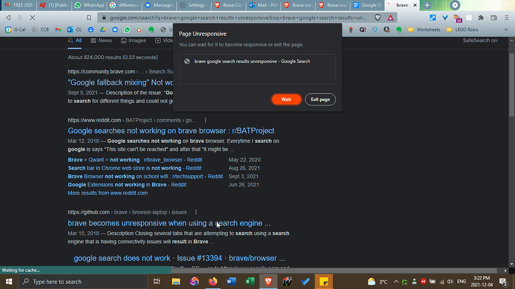Open the Windows Start menu
The image size is (515, 289).
click(9, 281)
